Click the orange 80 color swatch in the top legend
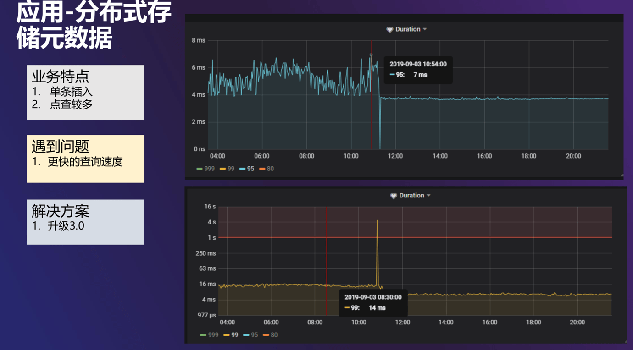 262,169
